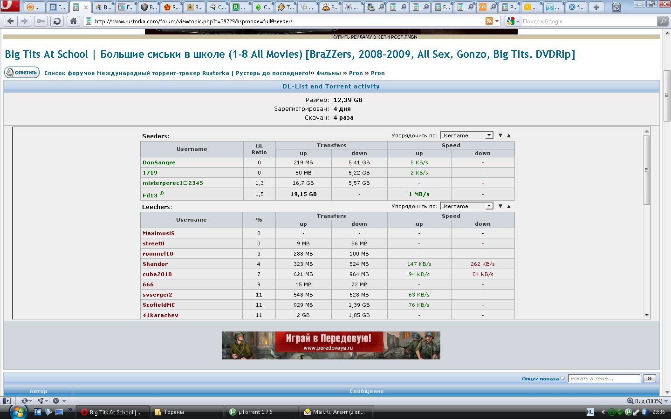Sort Seeders list descending with down arrow

[x=500, y=135]
